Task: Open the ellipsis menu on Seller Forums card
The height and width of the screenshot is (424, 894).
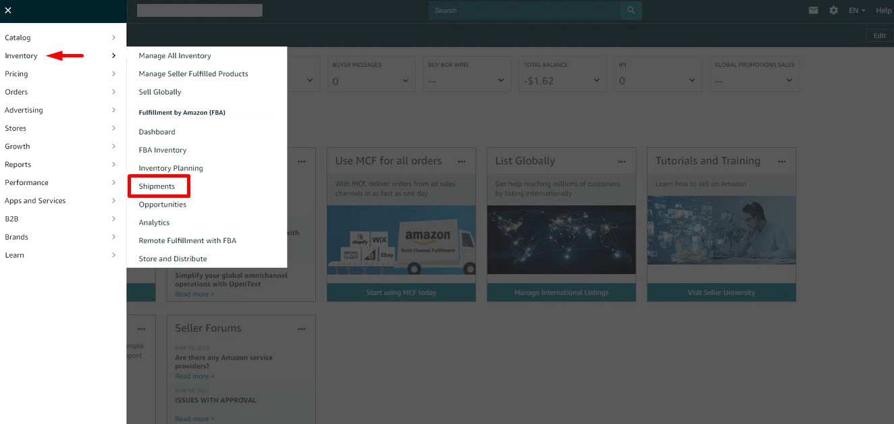Action: 301,329
